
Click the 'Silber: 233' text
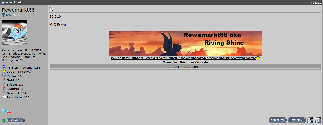[x=15, y=85]
